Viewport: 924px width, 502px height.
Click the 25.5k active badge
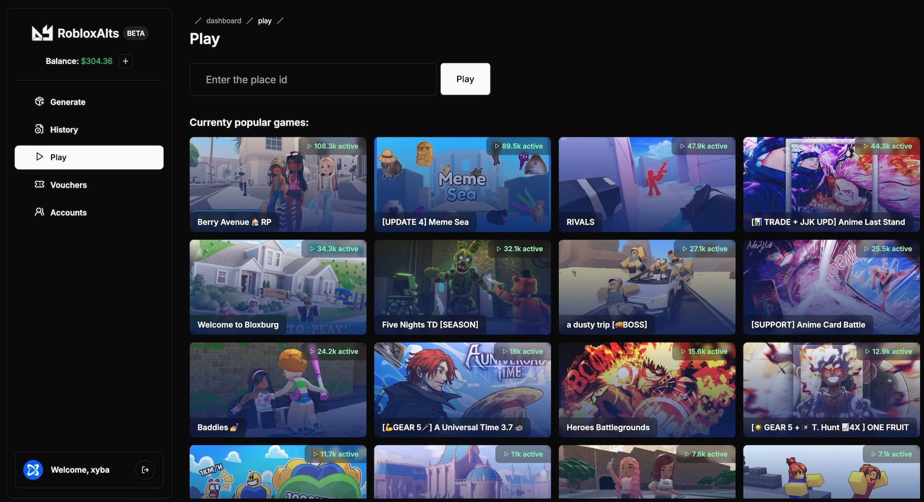(x=888, y=249)
